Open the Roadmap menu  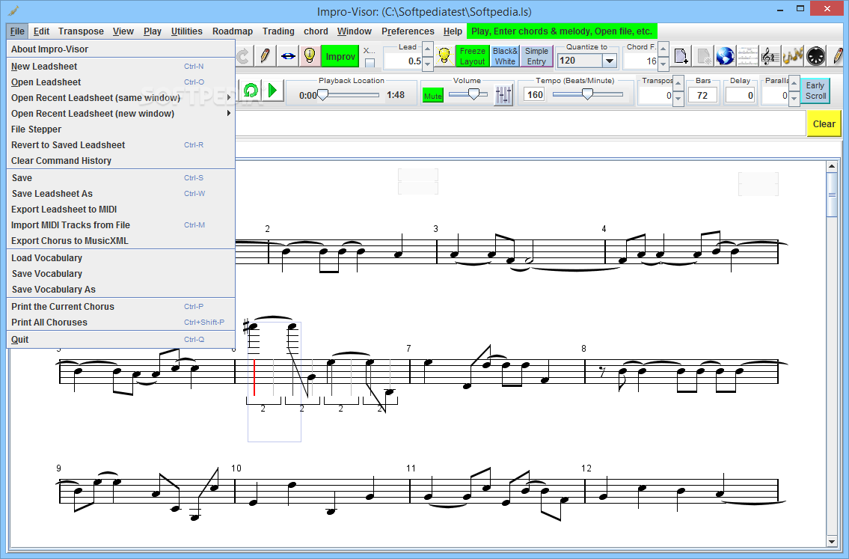[233, 31]
